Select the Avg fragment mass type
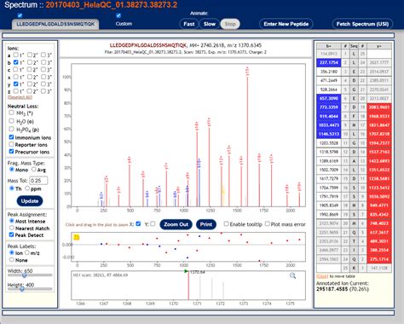The width and height of the screenshot is (404, 324). click(x=34, y=170)
